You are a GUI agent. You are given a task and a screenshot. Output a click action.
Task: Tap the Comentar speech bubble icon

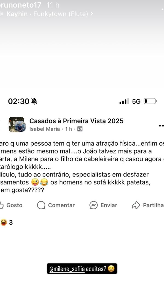click(x=41, y=205)
